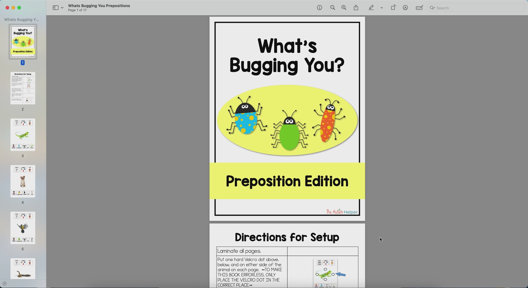Open the sidebar view options dropdown
This screenshot has width=528, height=288.
(62, 8)
